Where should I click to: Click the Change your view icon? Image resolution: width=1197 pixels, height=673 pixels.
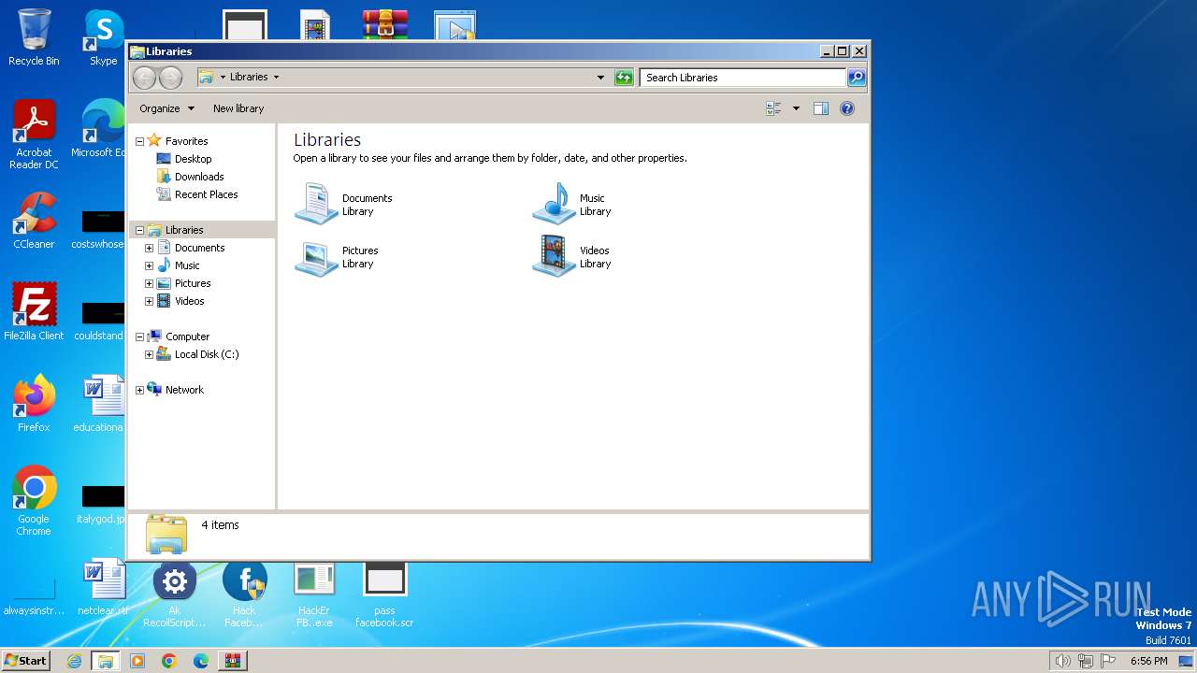point(773,108)
